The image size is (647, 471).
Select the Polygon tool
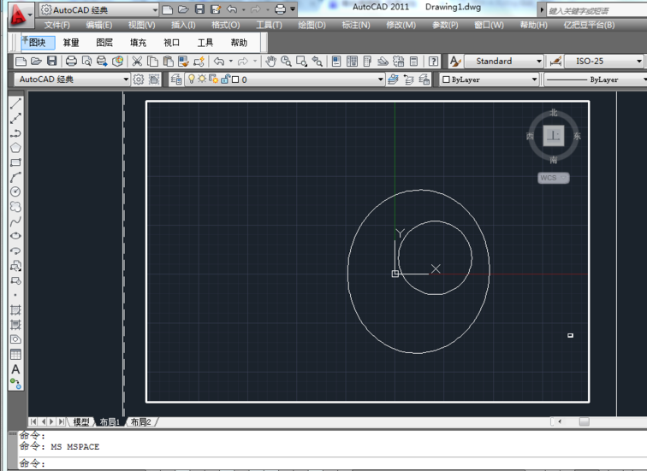tap(15, 148)
